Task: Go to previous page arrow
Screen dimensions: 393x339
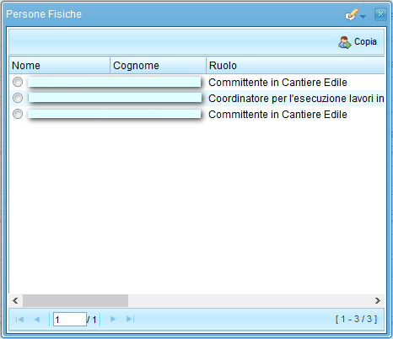Action: click(37, 319)
